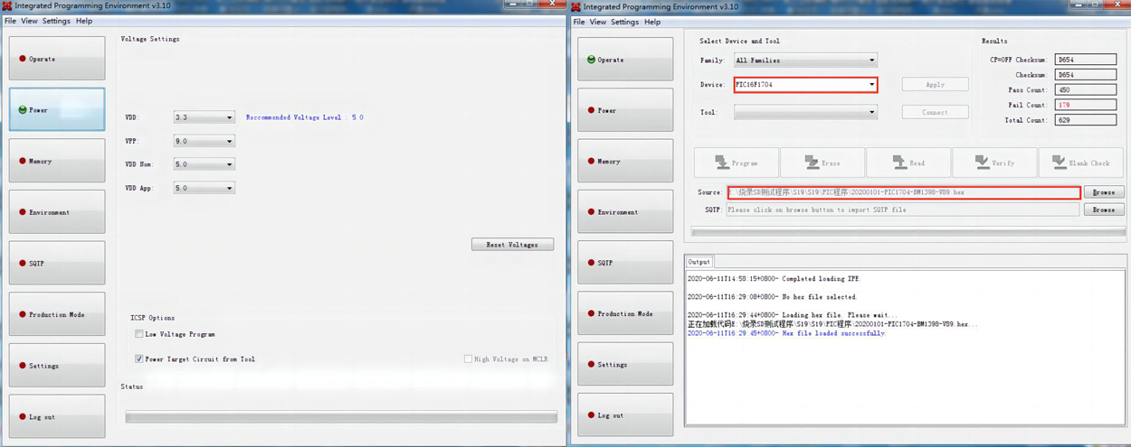
Task: Open View menu in right window
Action: coord(598,22)
